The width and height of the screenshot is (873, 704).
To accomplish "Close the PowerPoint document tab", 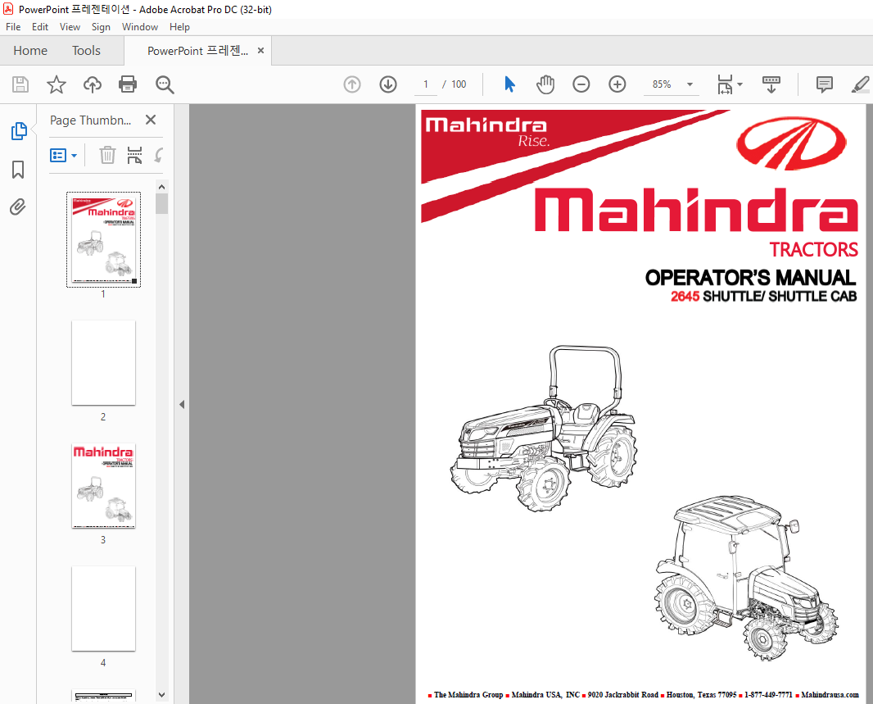I will [260, 51].
